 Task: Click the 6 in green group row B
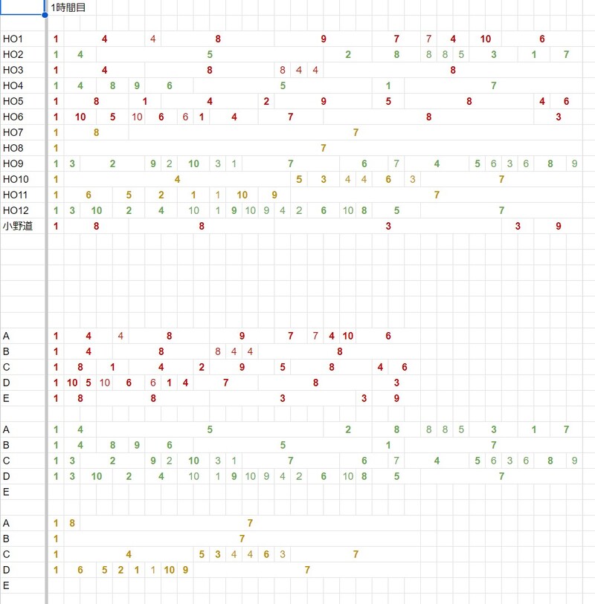[x=170, y=445]
